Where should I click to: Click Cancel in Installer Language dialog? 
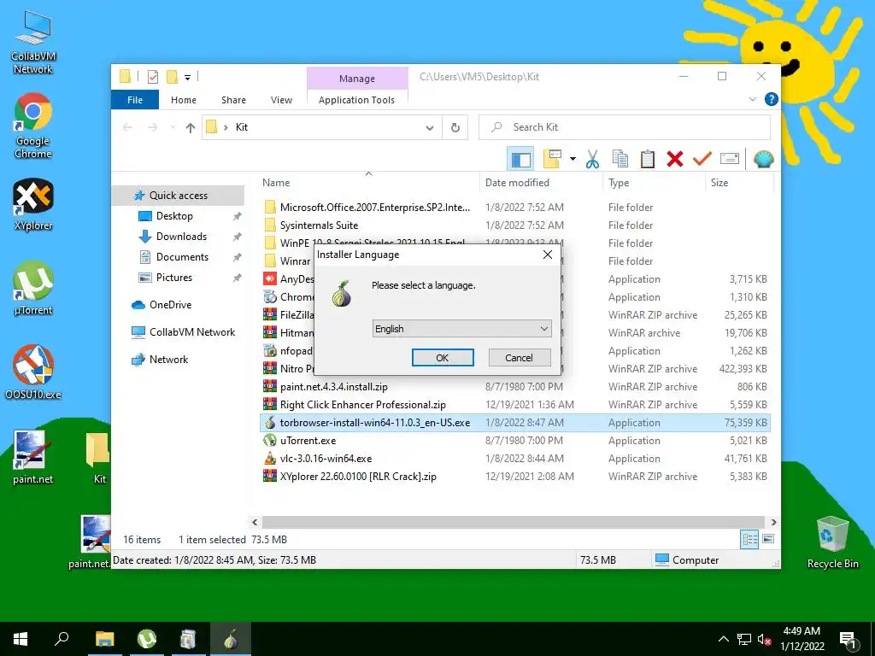(519, 358)
